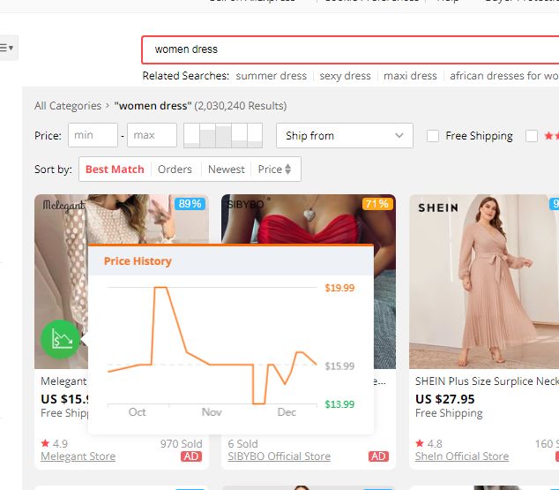Sort results by Newest
559x490 pixels.
227,169
